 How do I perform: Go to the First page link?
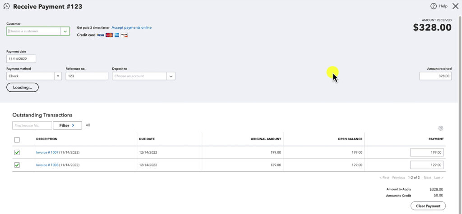tap(384, 178)
